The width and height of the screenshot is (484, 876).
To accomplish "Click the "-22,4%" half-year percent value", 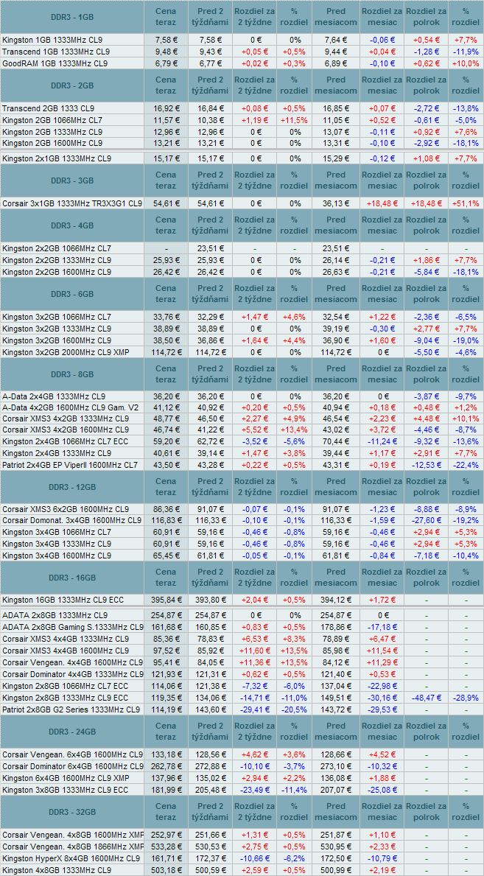I will point(466,465).
